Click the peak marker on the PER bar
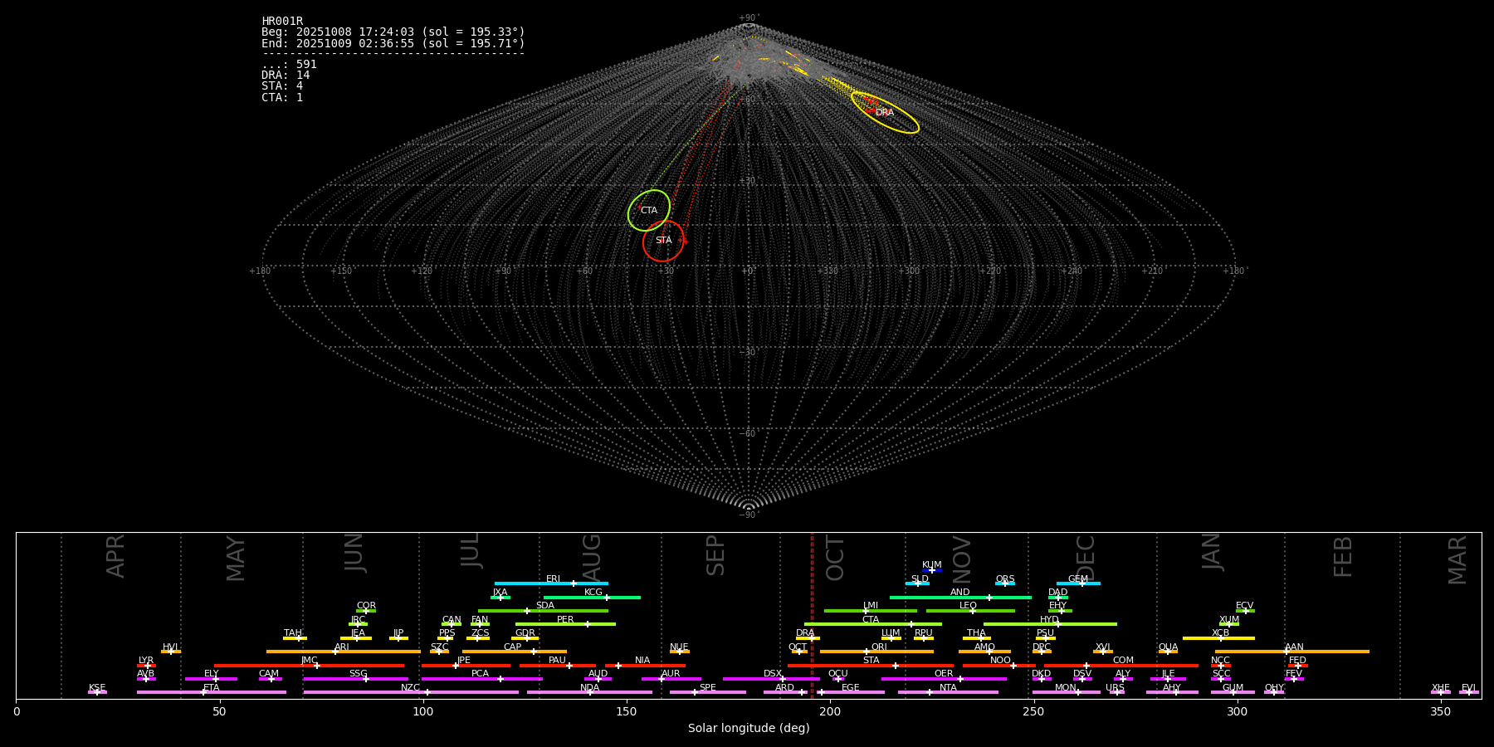 point(588,624)
